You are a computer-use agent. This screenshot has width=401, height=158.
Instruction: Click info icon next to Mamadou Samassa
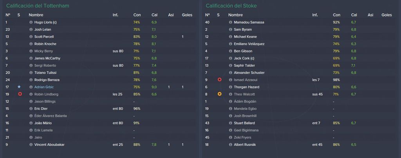coord(230,22)
